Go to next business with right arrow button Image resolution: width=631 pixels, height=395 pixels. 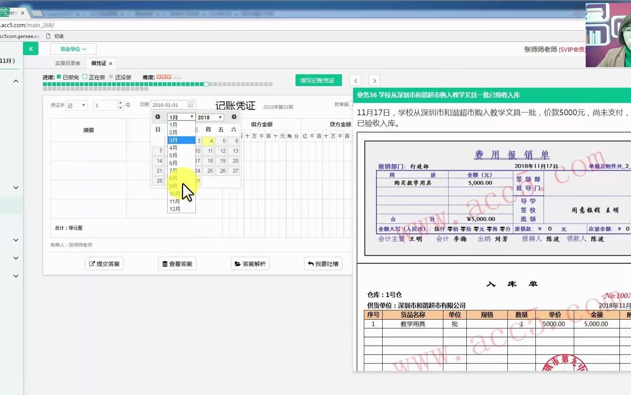pyautogui.click(x=374, y=80)
